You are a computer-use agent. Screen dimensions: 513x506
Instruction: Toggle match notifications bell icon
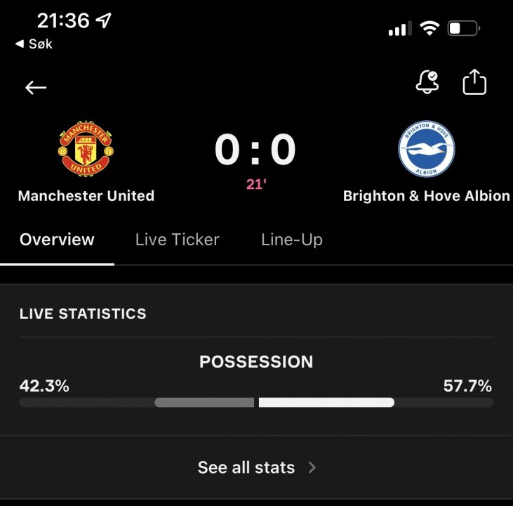pyautogui.click(x=427, y=83)
